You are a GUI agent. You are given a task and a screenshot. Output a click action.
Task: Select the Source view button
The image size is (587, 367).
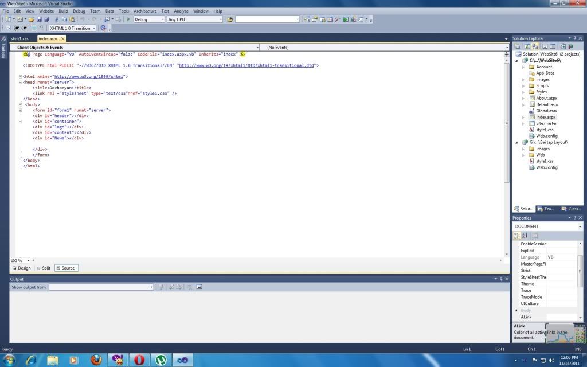click(66, 268)
